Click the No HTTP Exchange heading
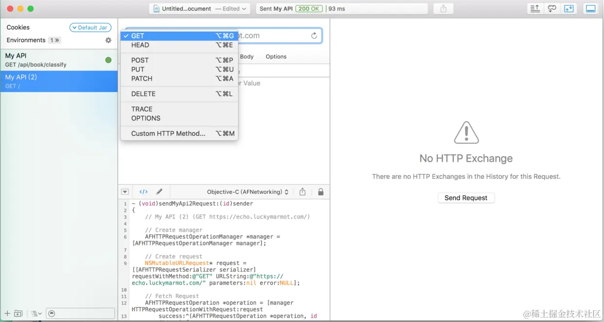604x322 pixels. click(466, 158)
